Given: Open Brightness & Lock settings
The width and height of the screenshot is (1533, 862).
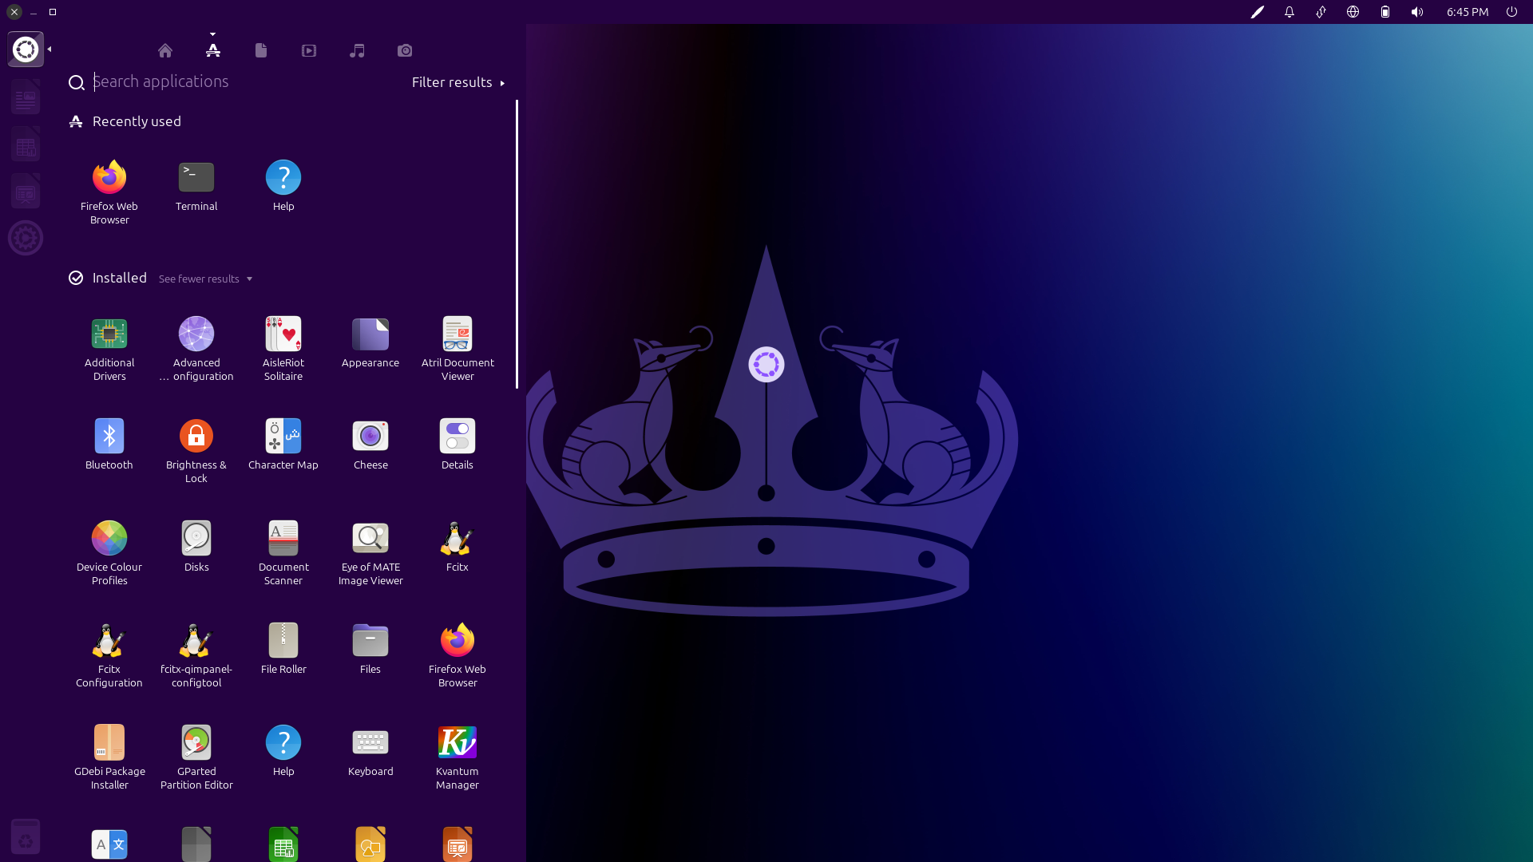Looking at the screenshot, I should point(196,451).
